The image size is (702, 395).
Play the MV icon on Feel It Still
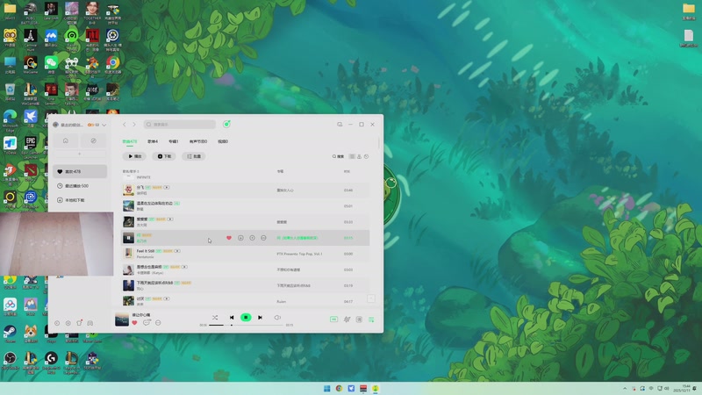click(x=177, y=251)
